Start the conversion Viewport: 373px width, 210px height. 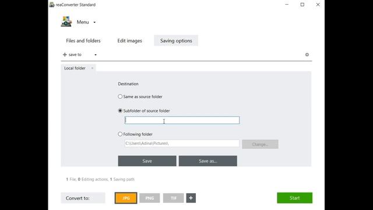294,198
